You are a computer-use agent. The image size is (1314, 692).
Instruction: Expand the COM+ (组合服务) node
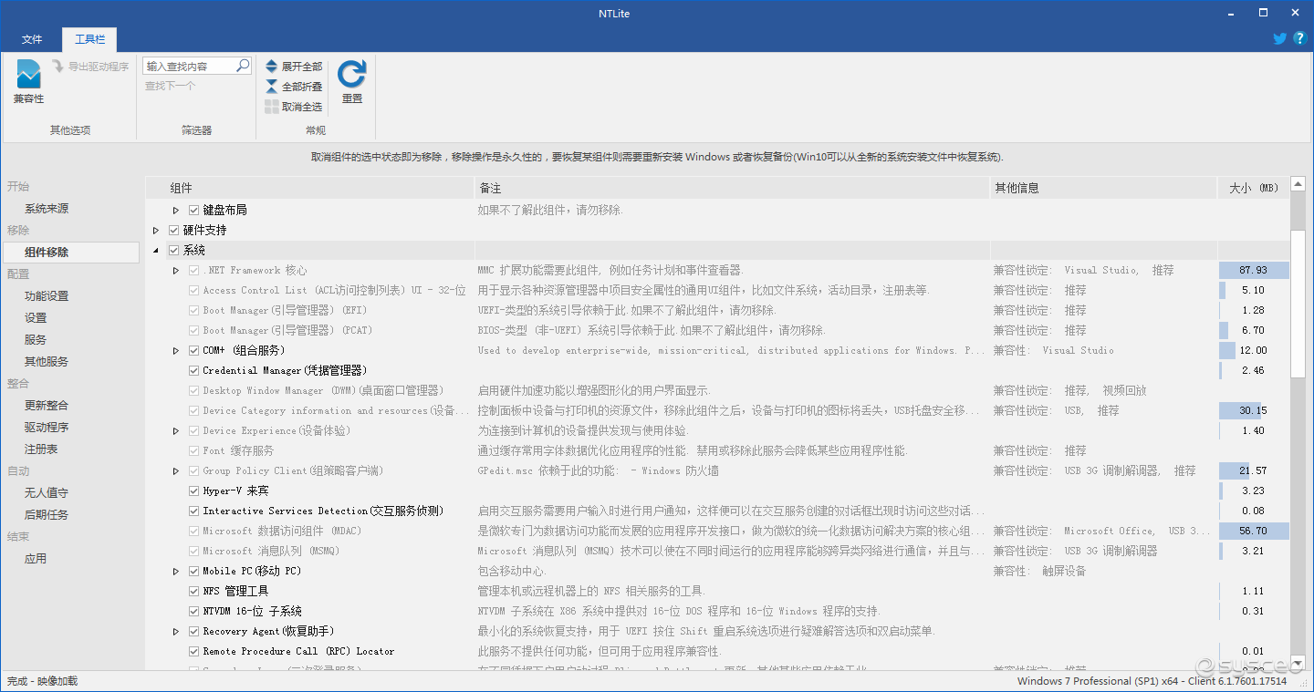pos(176,351)
